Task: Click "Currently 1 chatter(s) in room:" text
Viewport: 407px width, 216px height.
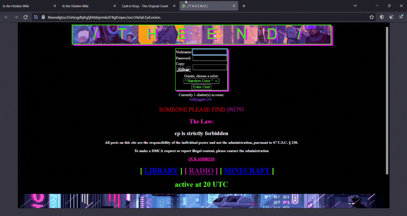Action: (x=201, y=95)
